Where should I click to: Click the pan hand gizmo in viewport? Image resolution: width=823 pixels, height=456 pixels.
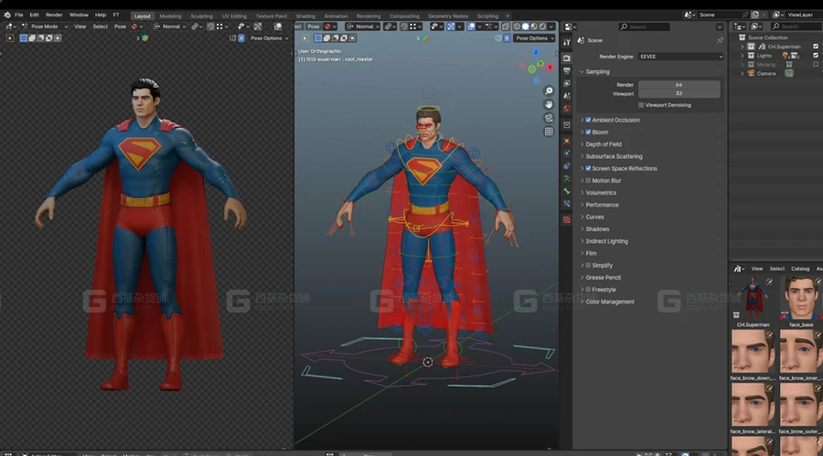[x=549, y=104]
